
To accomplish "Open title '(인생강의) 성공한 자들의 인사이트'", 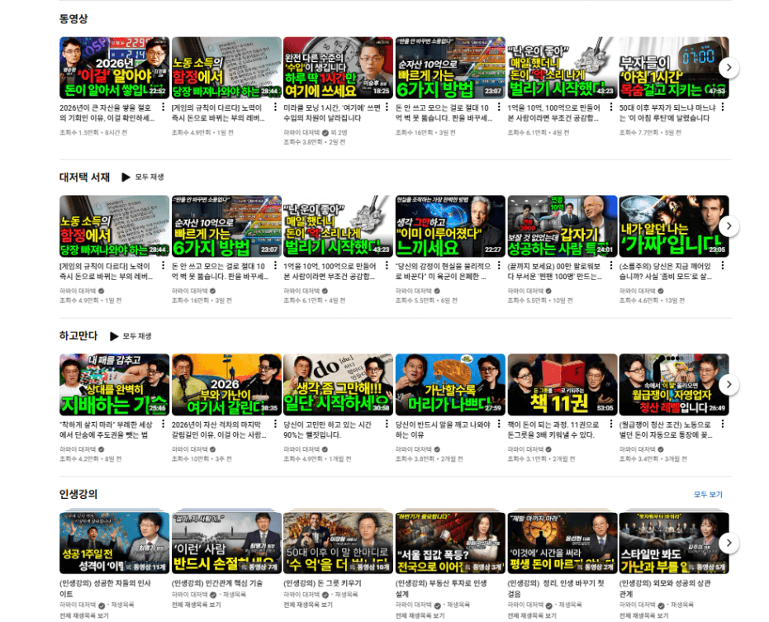I will [105, 588].
